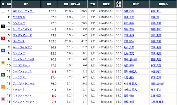This screenshot has height=105, width=177.
Task: Click the green bracket 6 badge
Action: [x=3, y=75]
